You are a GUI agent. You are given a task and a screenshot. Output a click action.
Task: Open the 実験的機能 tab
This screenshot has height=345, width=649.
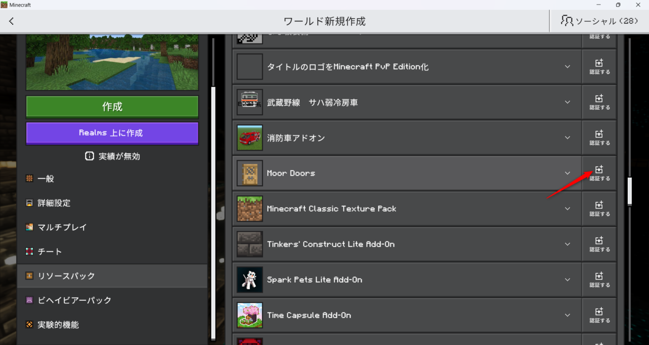(112, 325)
